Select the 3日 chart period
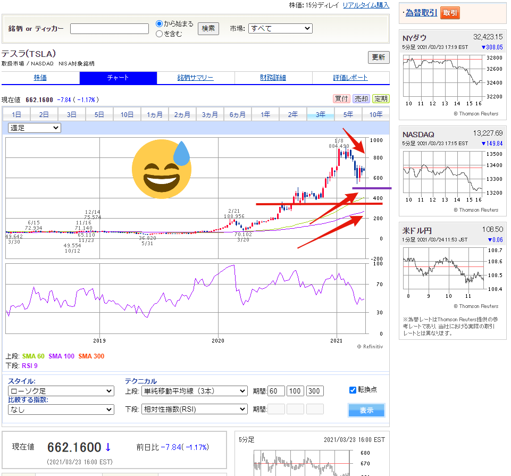Viewport: 511px width, 476px height. pyautogui.click(x=72, y=114)
